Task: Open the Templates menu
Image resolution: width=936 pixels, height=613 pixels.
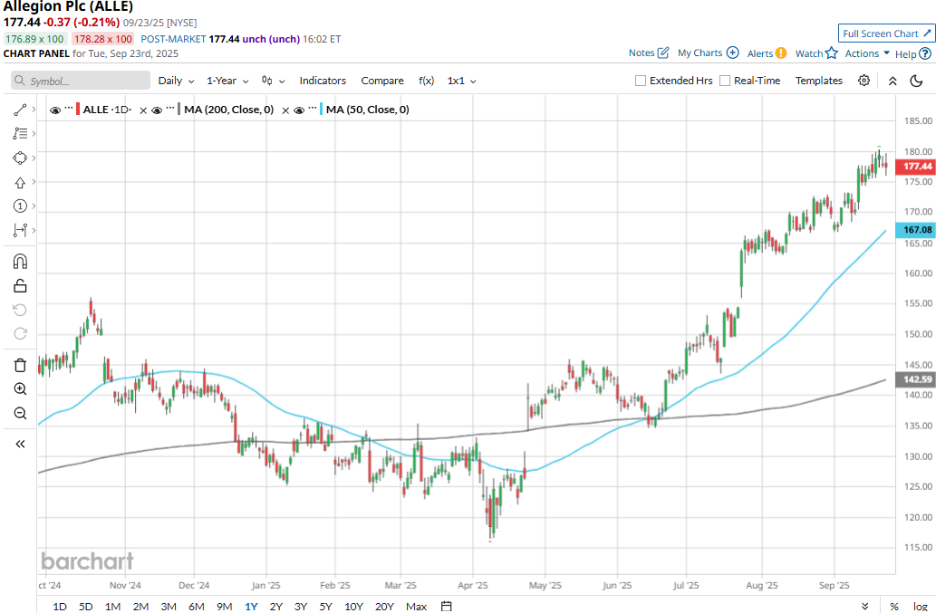Action: 818,81
